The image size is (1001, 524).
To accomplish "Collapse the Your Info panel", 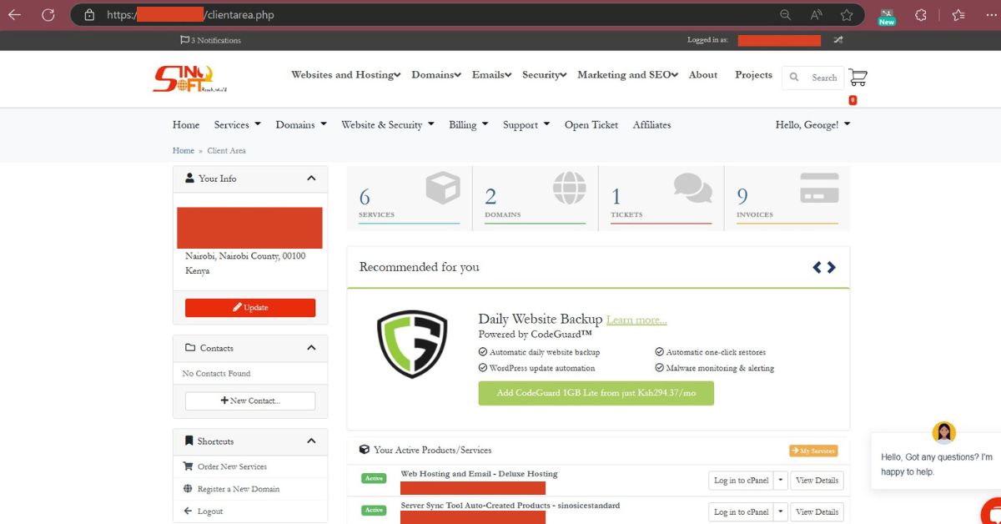I will pos(311,179).
